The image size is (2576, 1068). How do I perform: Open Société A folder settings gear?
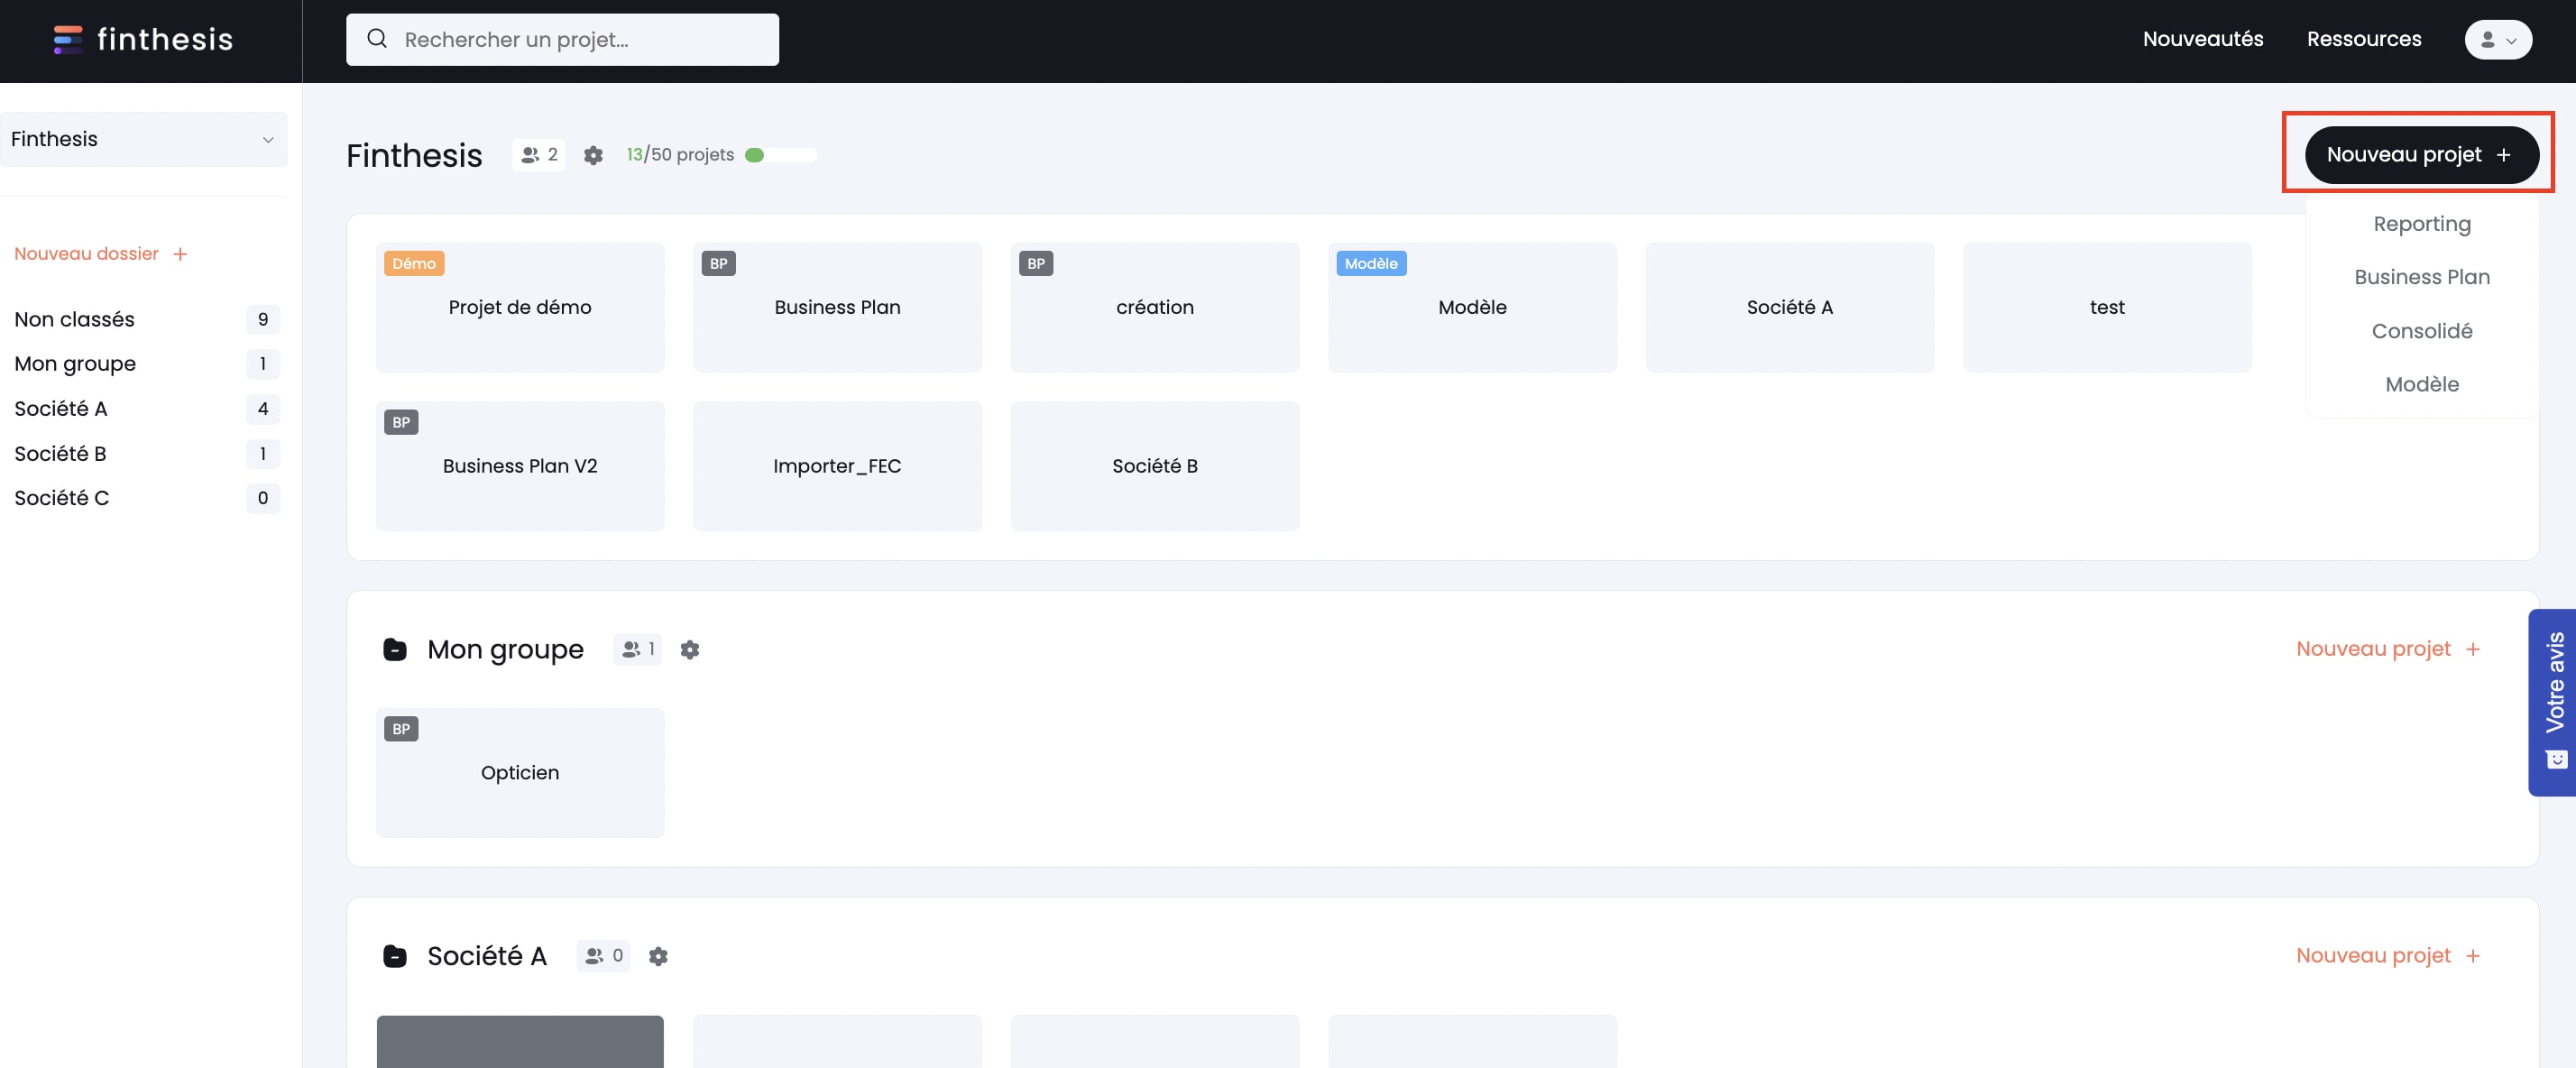coord(658,956)
